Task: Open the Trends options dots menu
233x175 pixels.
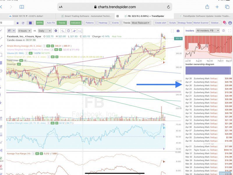Action: point(68,23)
